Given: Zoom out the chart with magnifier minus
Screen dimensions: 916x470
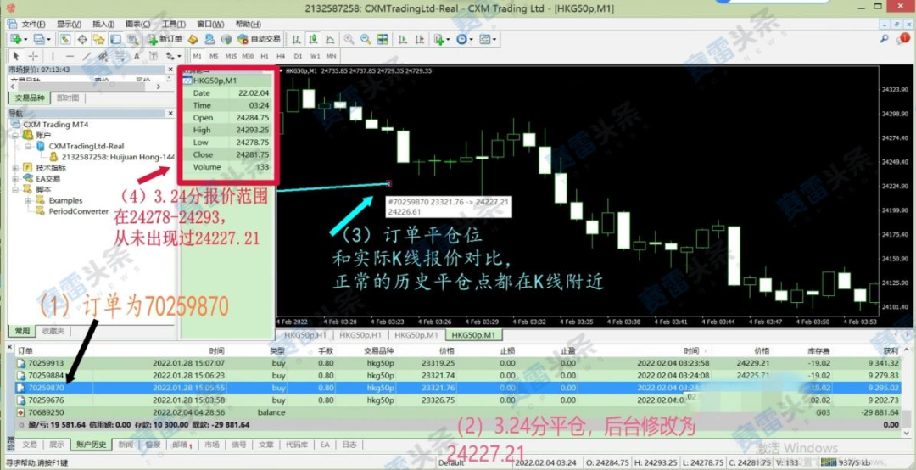Looking at the screenshot, I should (x=366, y=39).
